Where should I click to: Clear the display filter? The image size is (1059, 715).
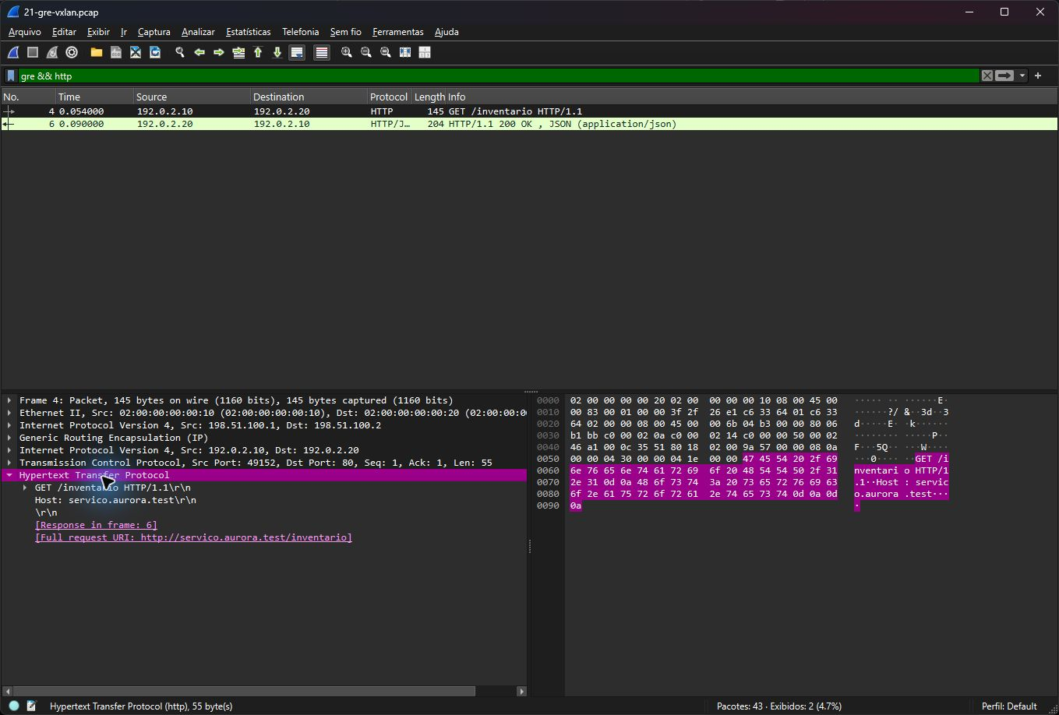(x=987, y=76)
